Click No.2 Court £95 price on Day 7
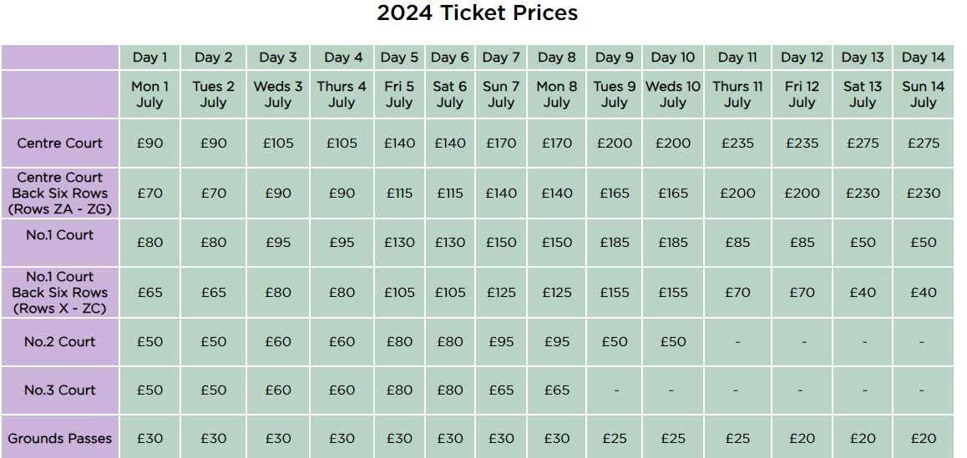Image resolution: width=967 pixels, height=458 pixels. pyautogui.click(x=501, y=341)
